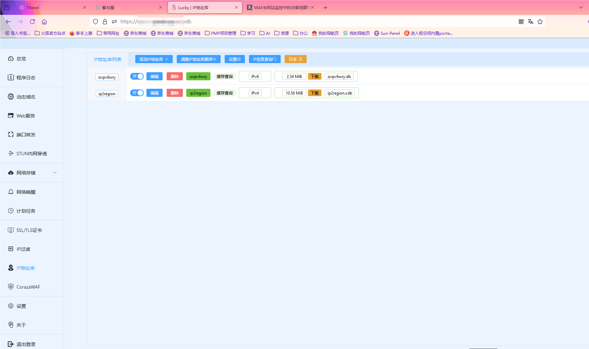Screen dimensions: 589x349
Task: Open the 办公 bookmarks folder
Action: pos(301,33)
